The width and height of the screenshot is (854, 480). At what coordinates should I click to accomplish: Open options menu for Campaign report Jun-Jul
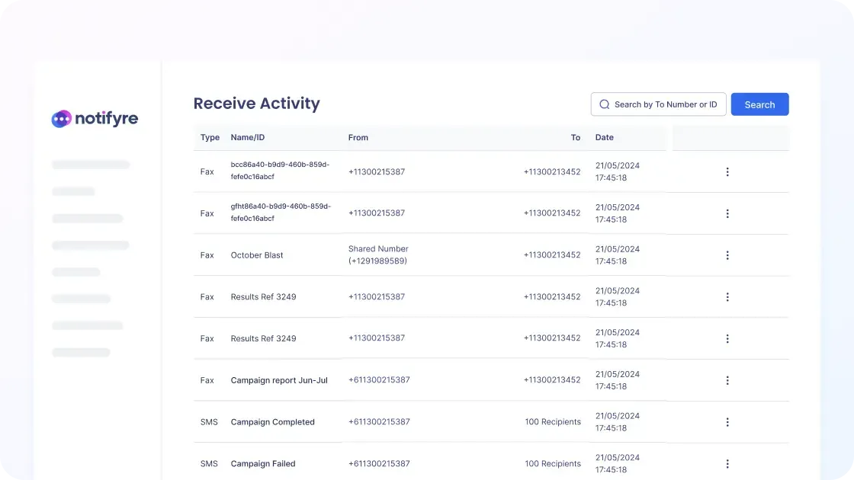(727, 380)
